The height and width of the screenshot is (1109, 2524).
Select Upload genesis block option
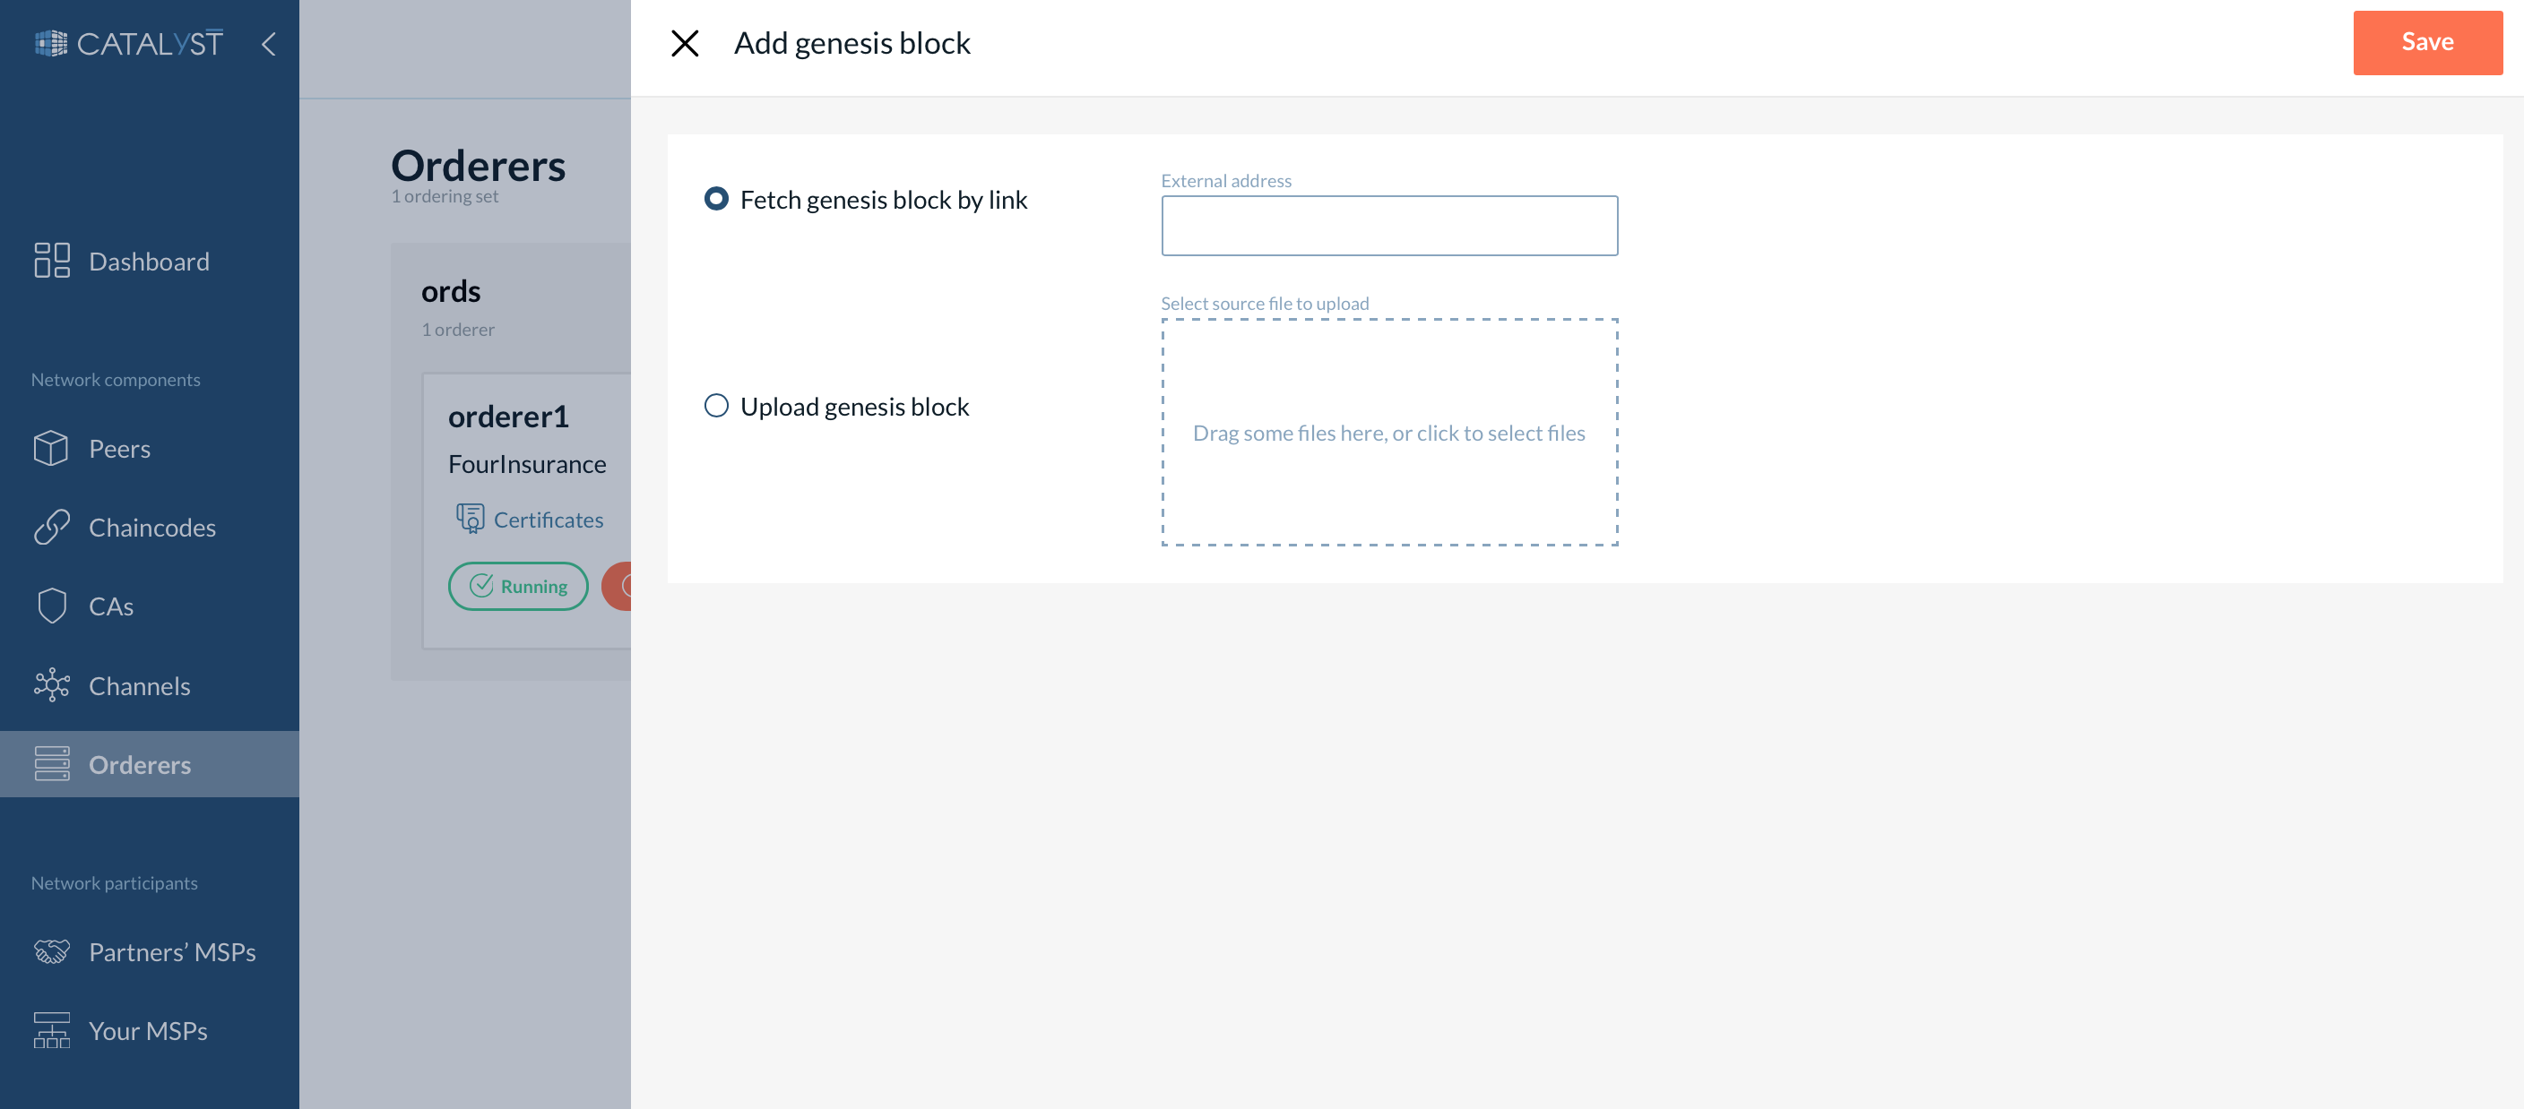coord(717,406)
